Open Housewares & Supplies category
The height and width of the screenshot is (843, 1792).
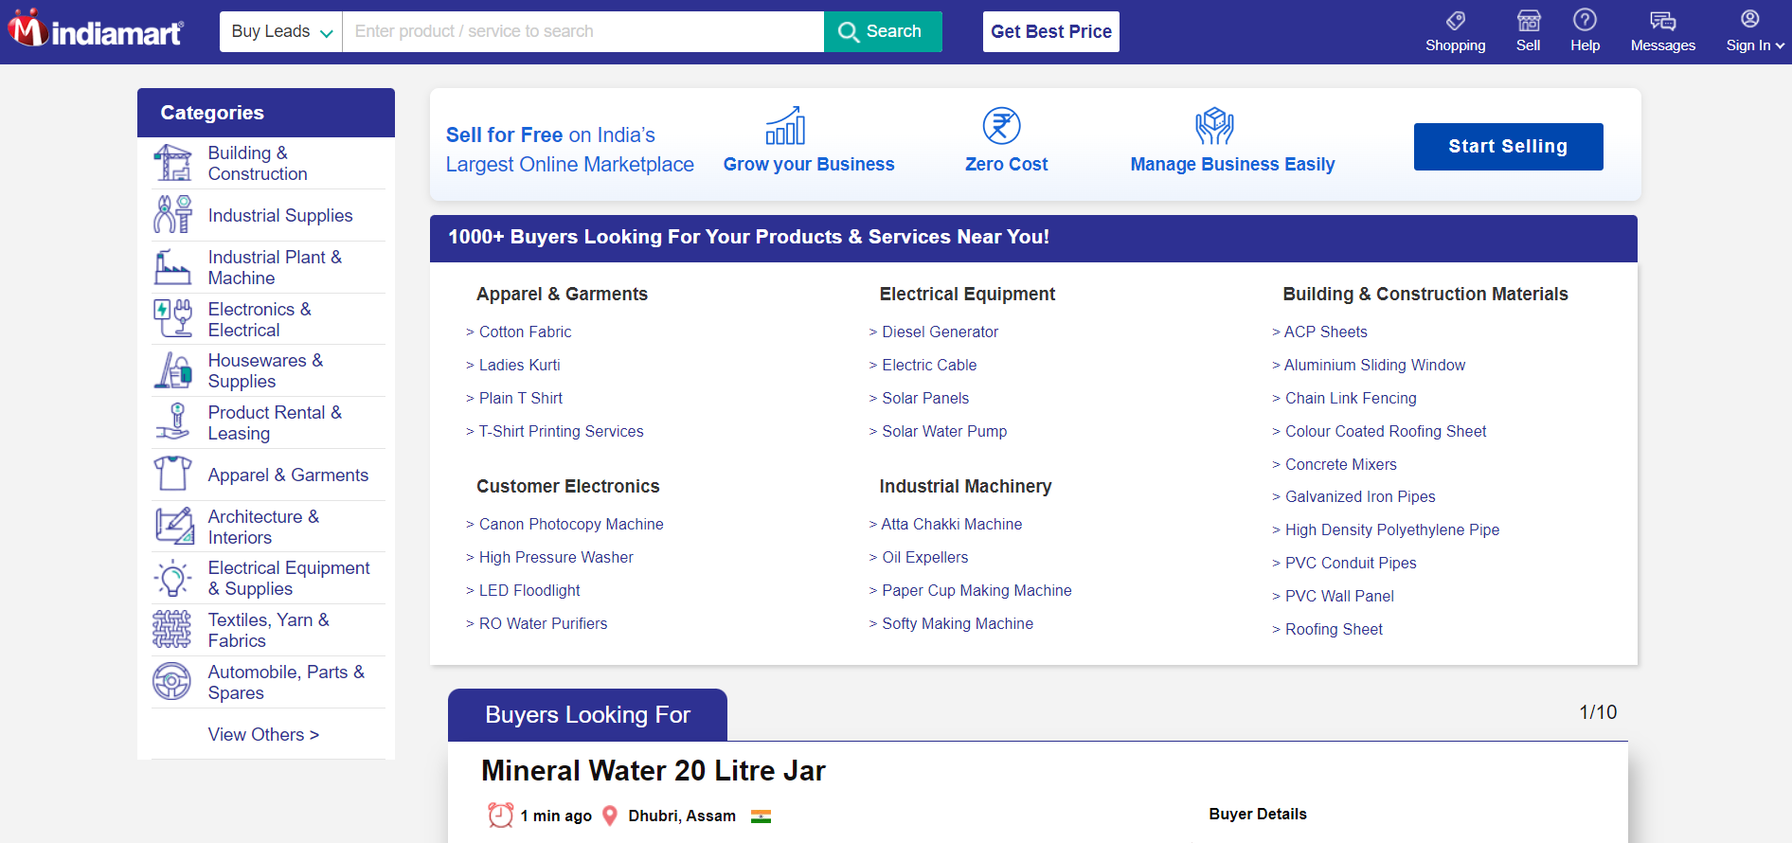coord(265,370)
